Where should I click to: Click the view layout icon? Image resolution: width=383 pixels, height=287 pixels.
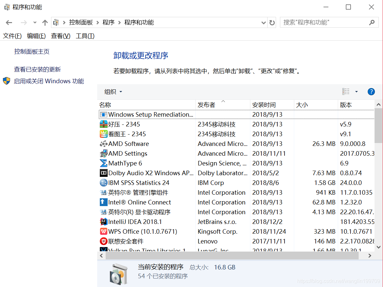pyautogui.click(x=346, y=92)
